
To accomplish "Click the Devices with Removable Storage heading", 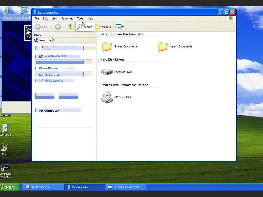I will [x=124, y=85].
